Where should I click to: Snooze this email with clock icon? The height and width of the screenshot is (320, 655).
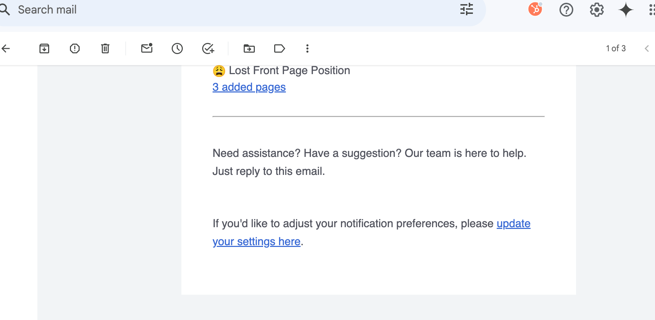tap(177, 48)
